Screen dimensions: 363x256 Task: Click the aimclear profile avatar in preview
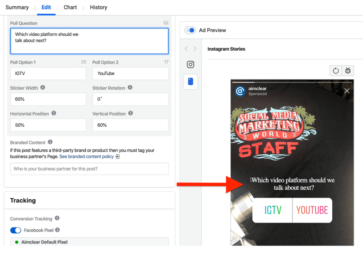click(240, 91)
